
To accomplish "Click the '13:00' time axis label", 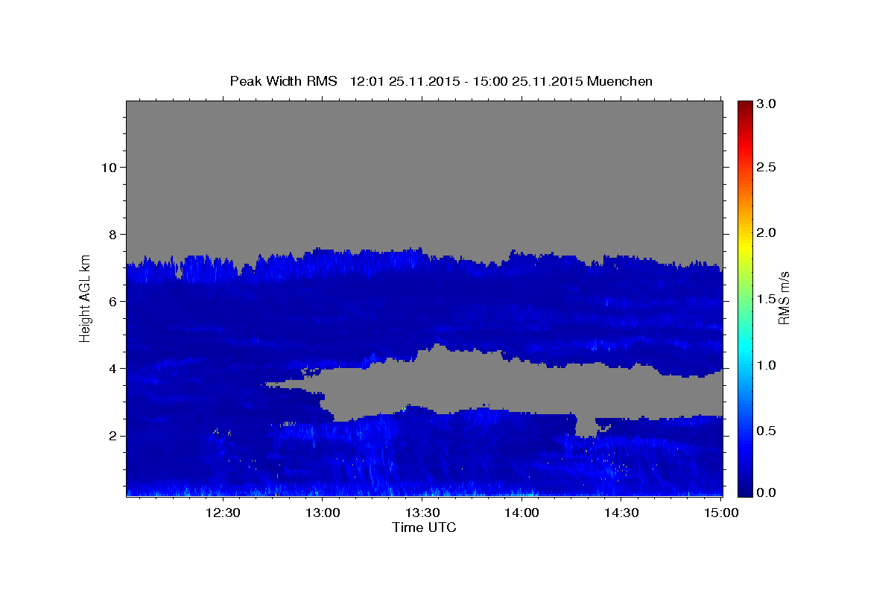I will (x=323, y=513).
